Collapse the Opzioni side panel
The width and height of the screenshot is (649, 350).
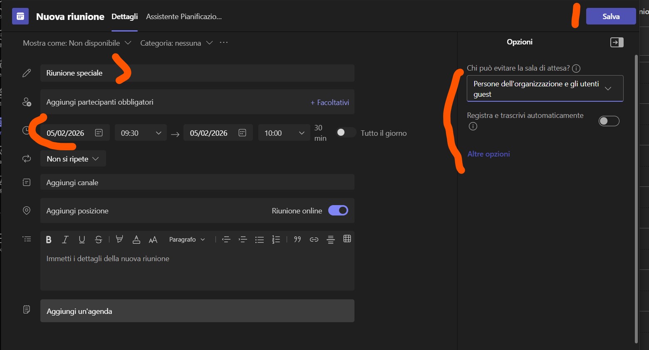tap(617, 42)
